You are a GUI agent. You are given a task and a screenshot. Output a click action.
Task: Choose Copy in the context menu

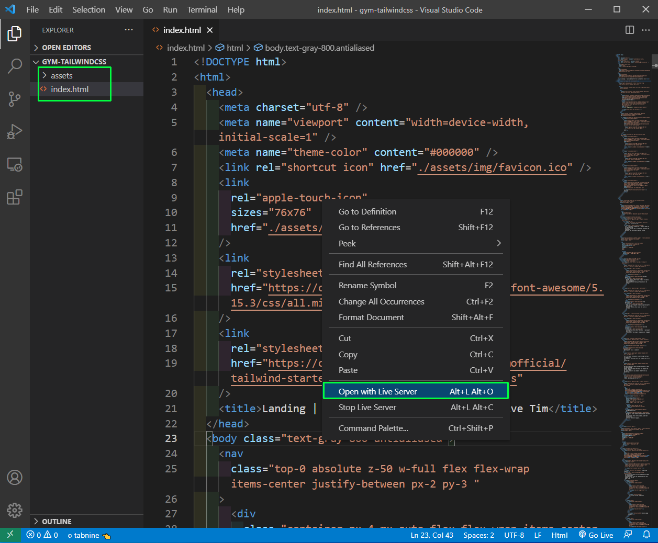[x=416, y=355]
